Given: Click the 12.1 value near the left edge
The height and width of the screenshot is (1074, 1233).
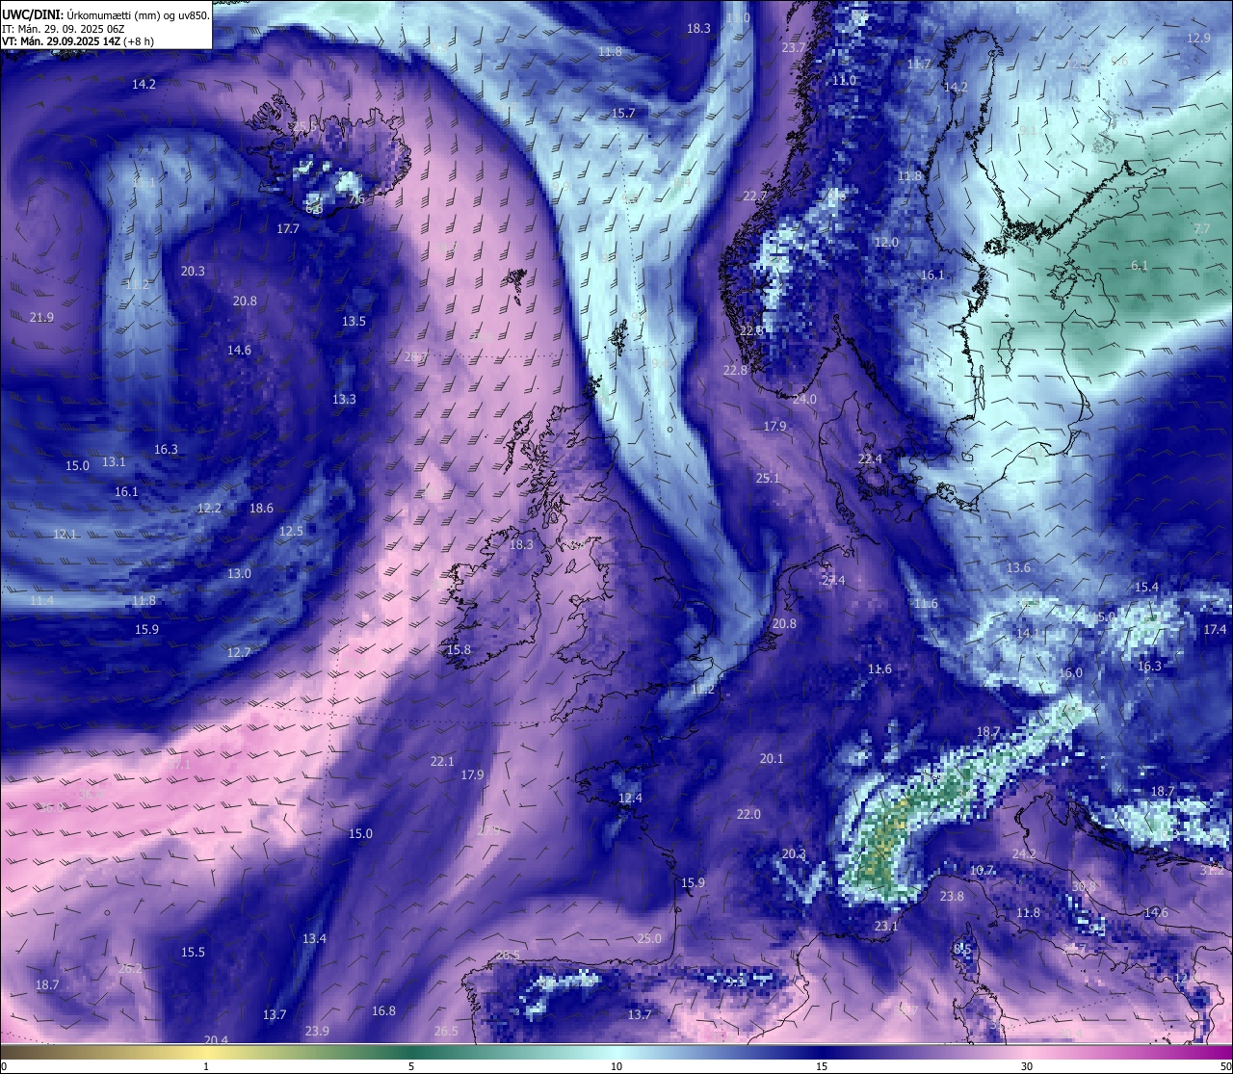Looking at the screenshot, I should click(x=65, y=535).
